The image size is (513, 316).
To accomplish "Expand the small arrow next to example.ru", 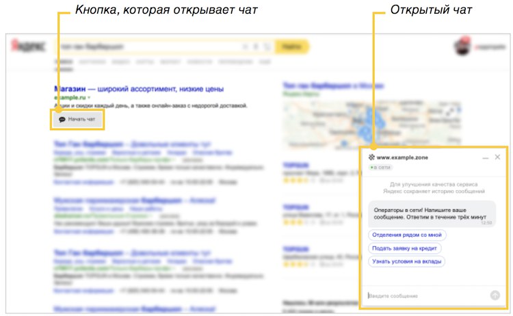I will 89,98.
